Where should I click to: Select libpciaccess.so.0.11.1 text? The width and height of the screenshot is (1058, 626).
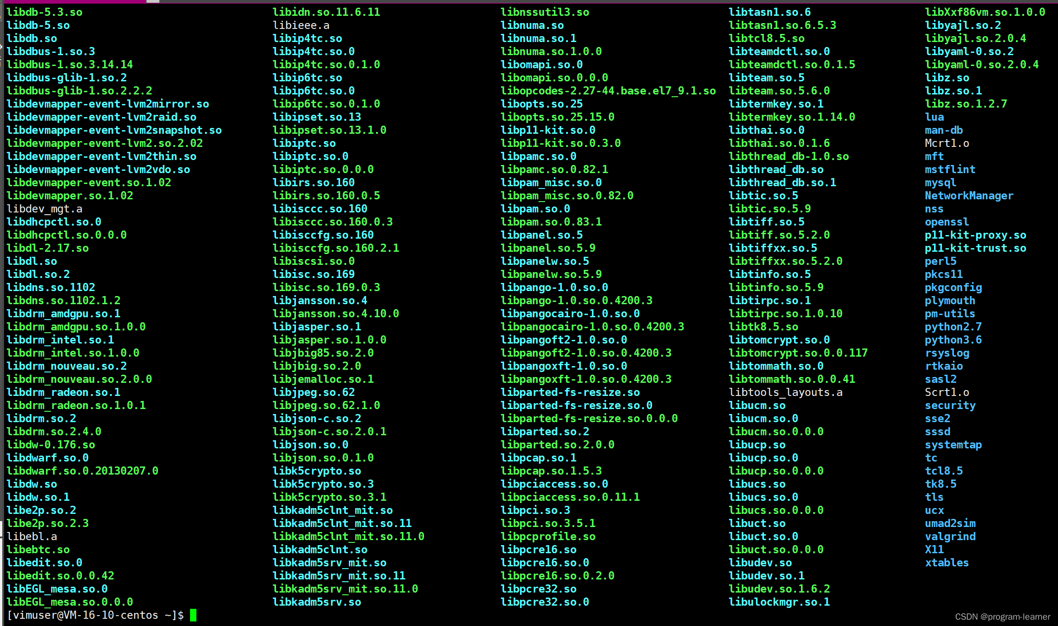click(x=570, y=497)
